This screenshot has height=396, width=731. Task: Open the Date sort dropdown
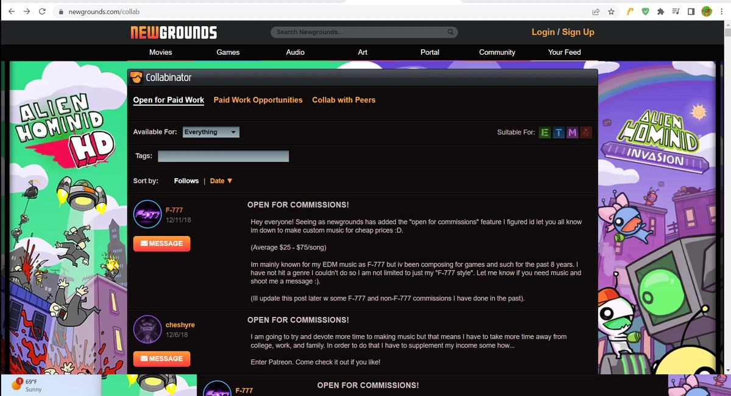[221, 181]
